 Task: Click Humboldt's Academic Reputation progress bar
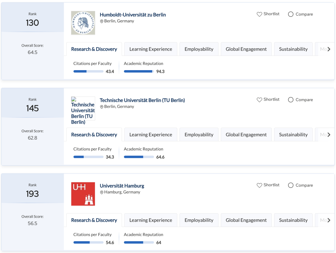tap(139, 71)
